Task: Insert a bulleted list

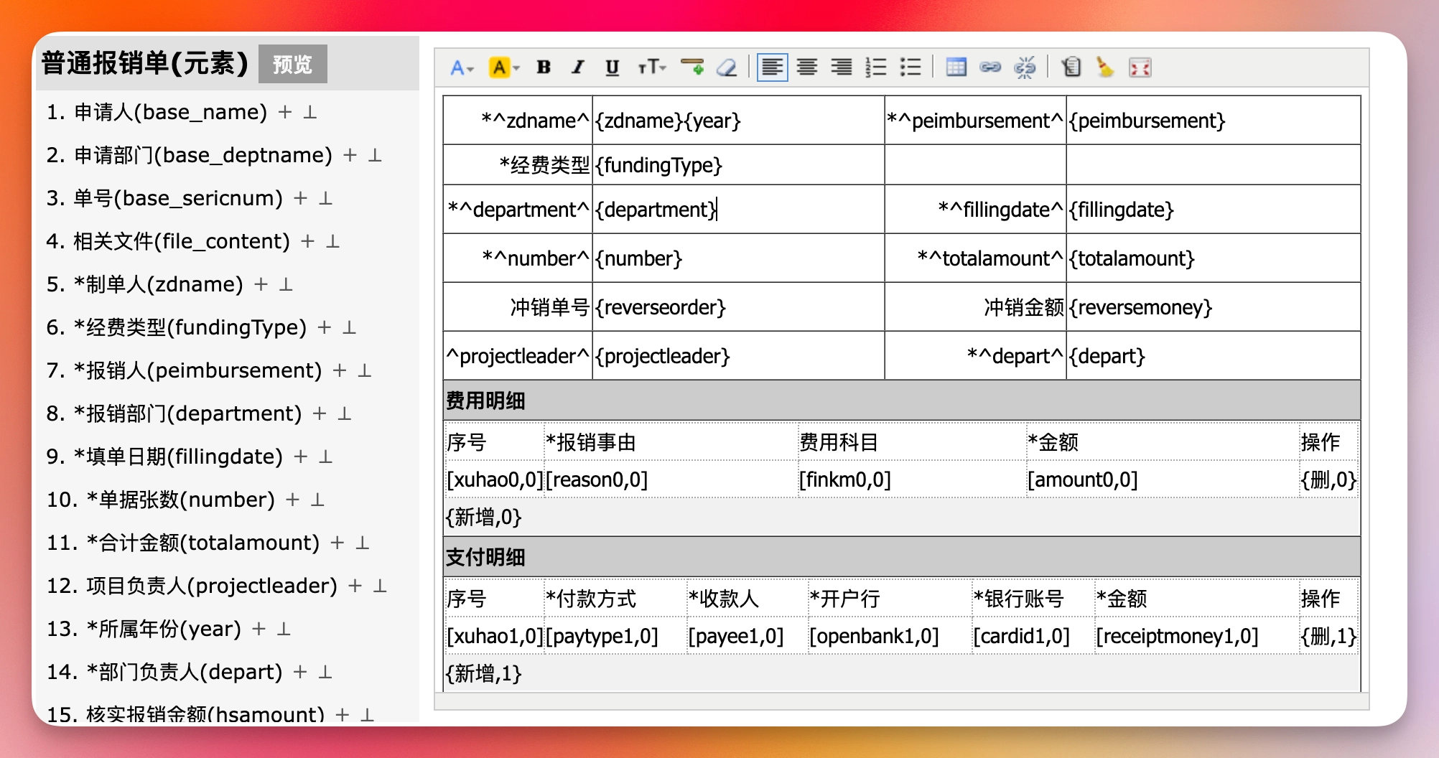Action: coord(911,67)
